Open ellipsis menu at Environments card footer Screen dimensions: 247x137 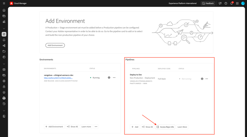(96, 126)
